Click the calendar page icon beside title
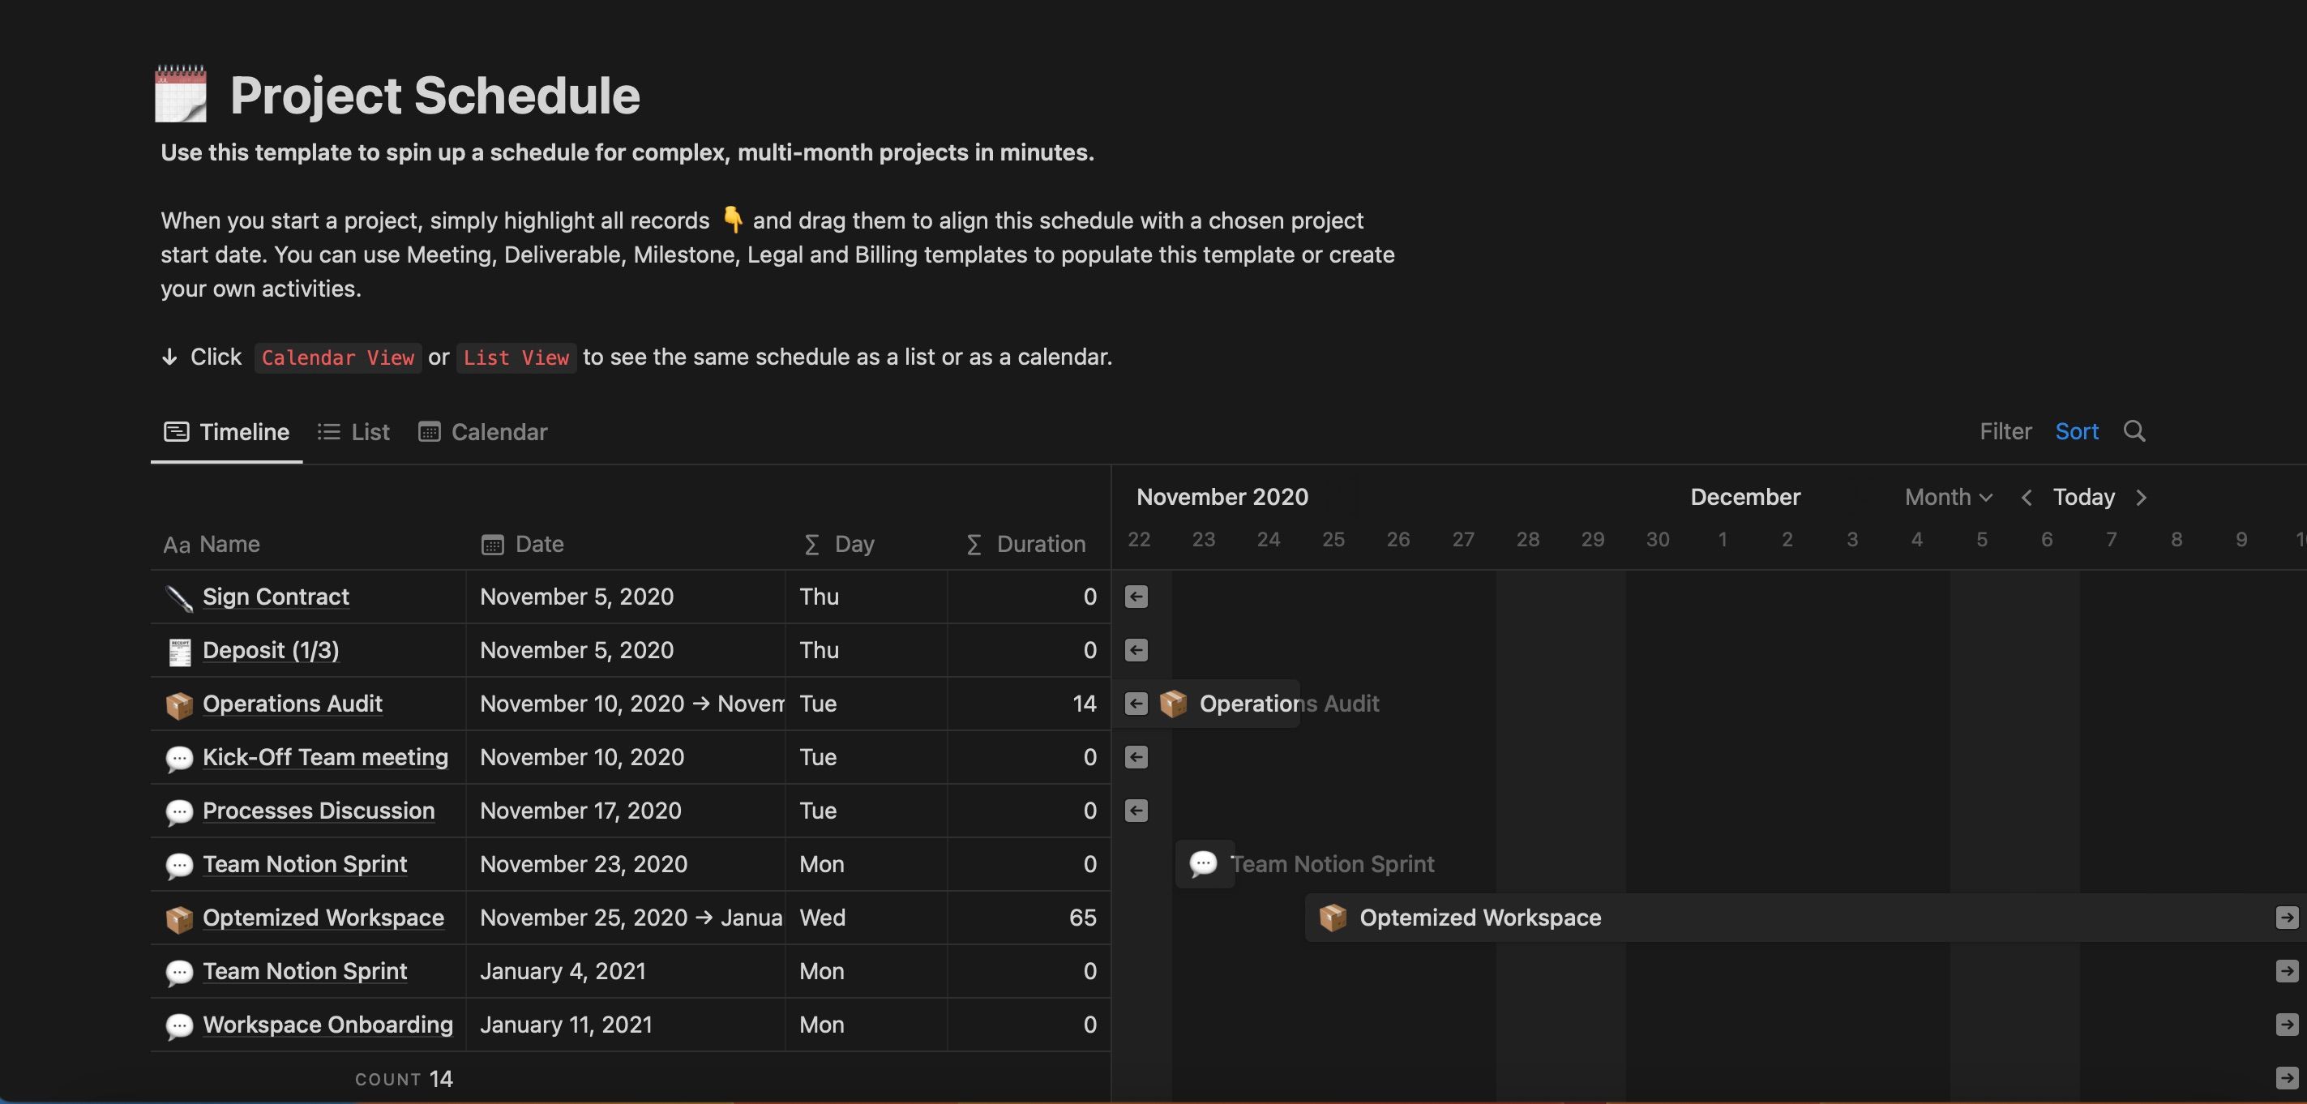Viewport: 2307px width, 1104px height. click(x=180, y=94)
